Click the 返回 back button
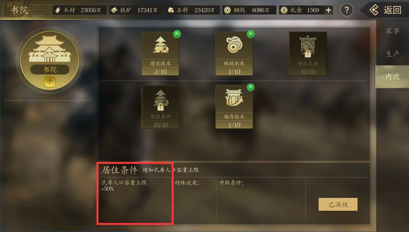The width and height of the screenshot is (409, 232). (385, 10)
